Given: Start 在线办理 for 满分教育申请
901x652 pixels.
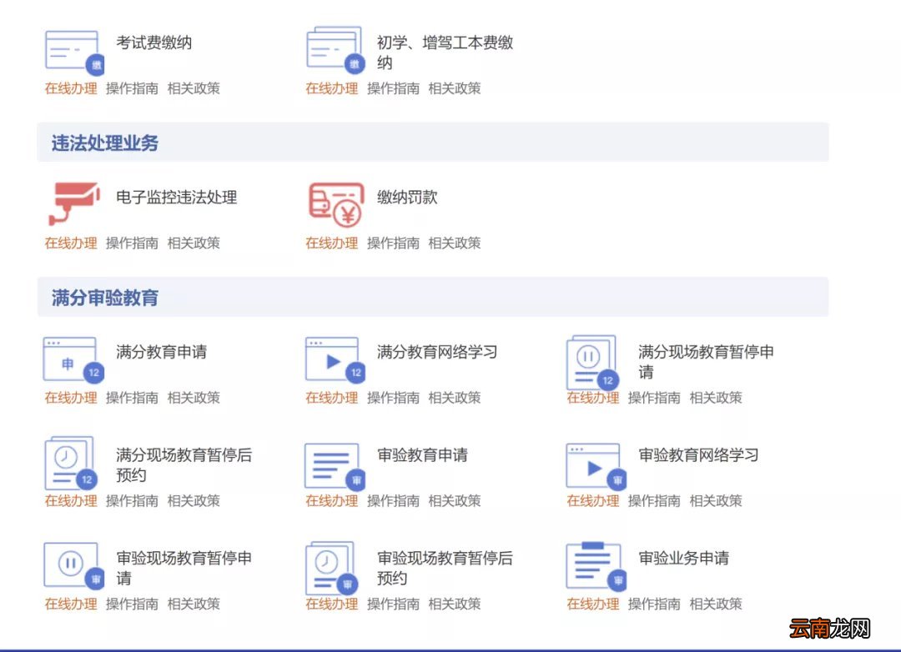Looking at the screenshot, I should (71, 398).
